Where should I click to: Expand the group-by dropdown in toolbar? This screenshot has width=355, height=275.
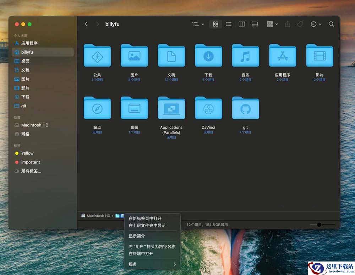[x=272, y=24]
